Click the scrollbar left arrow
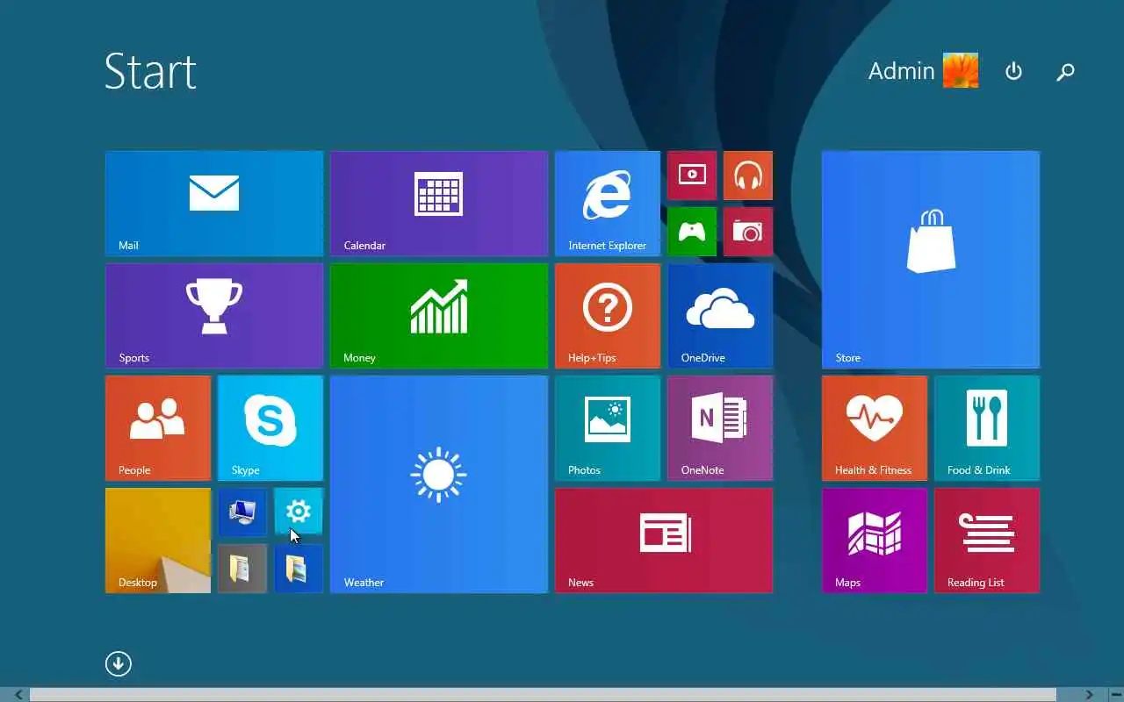 [x=18, y=695]
